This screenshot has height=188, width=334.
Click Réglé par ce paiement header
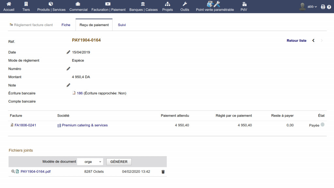pos(234,116)
